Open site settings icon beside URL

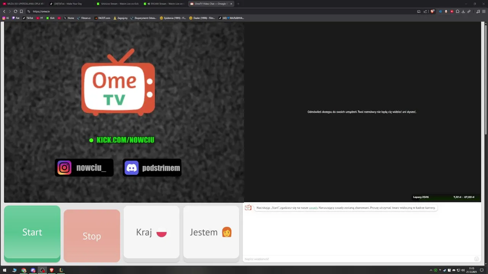pyautogui.click(x=29, y=11)
